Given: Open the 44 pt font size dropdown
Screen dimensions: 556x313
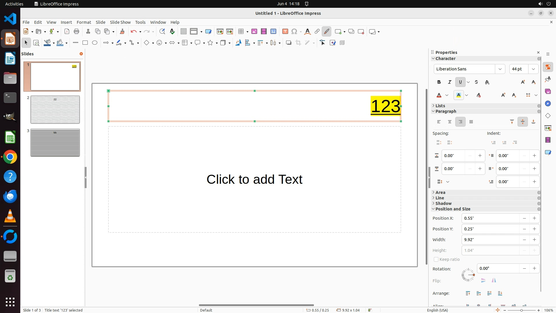Looking at the screenshot, I should [x=533, y=69].
